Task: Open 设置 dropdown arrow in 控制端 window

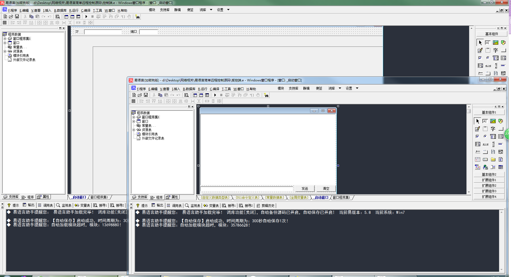Action: point(228,10)
